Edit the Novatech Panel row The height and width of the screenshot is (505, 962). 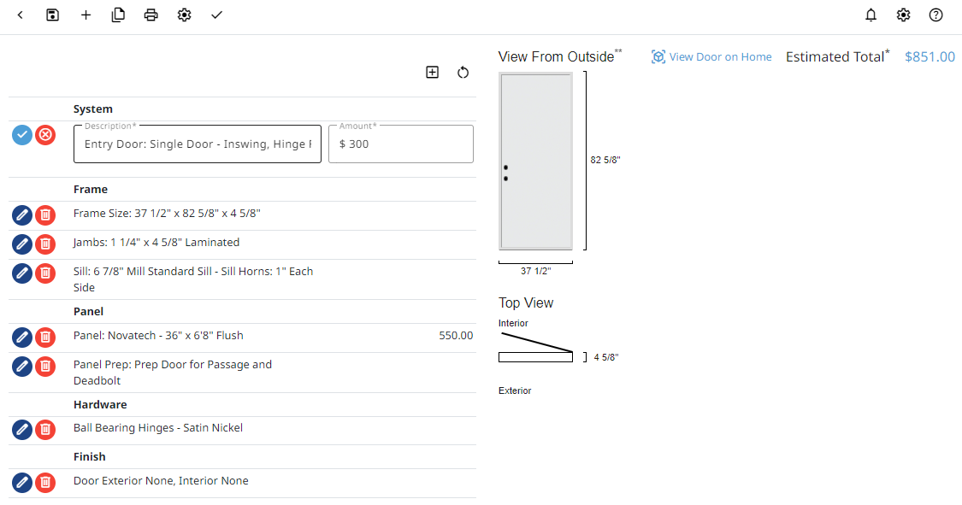22,337
